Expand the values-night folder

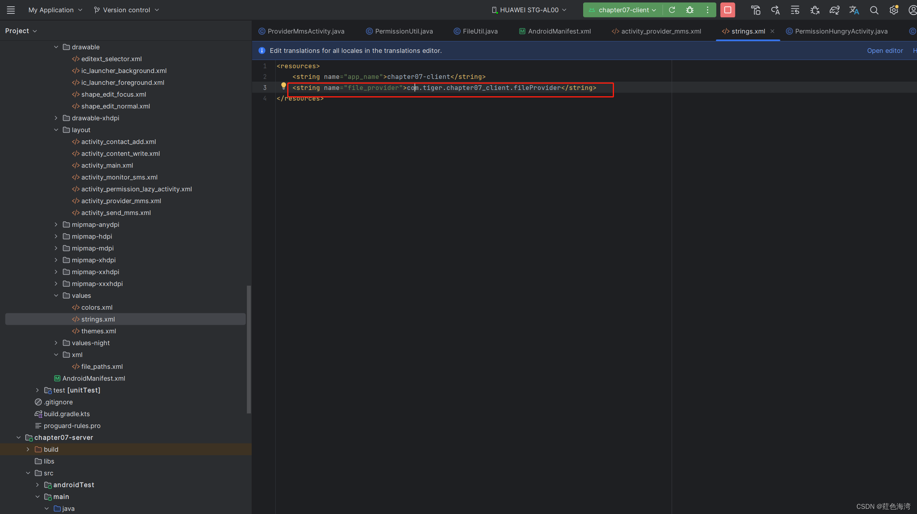click(x=56, y=343)
